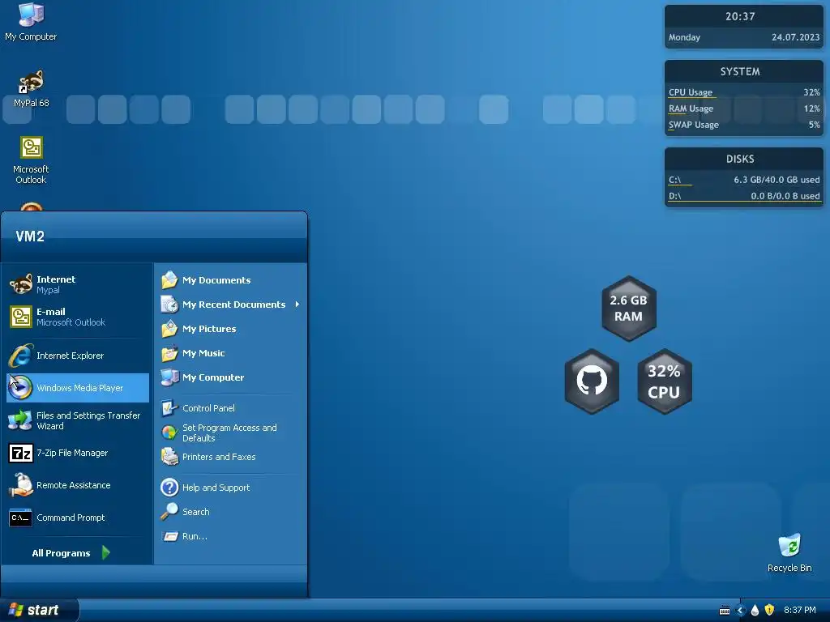Open My Music folder
The image size is (830, 622).
(230, 353)
